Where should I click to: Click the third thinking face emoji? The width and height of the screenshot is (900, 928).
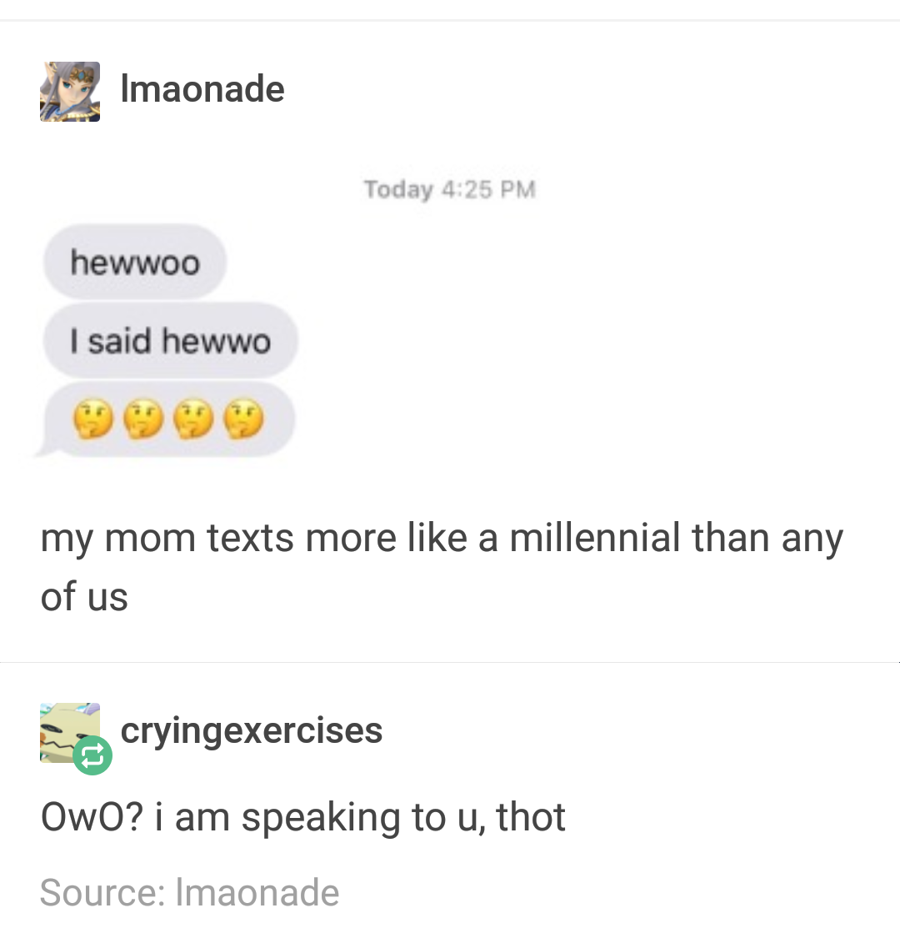pyautogui.click(x=194, y=420)
